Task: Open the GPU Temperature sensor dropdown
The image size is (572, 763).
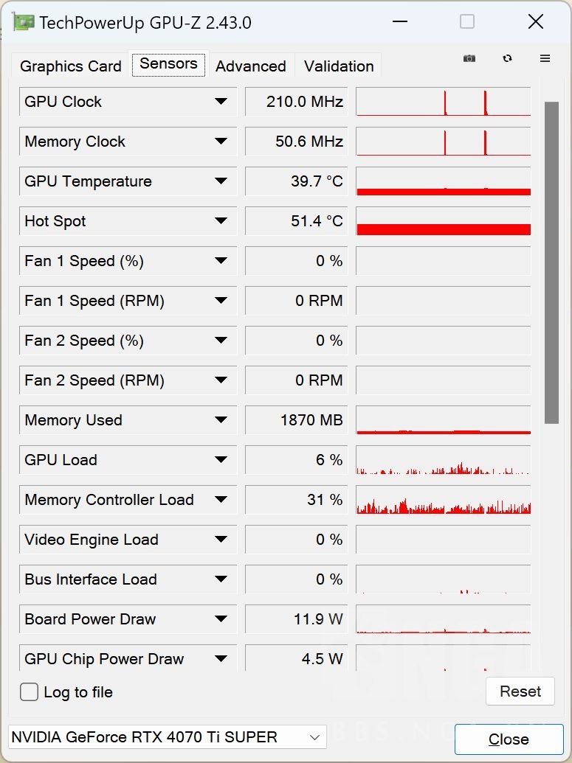Action: tap(221, 181)
